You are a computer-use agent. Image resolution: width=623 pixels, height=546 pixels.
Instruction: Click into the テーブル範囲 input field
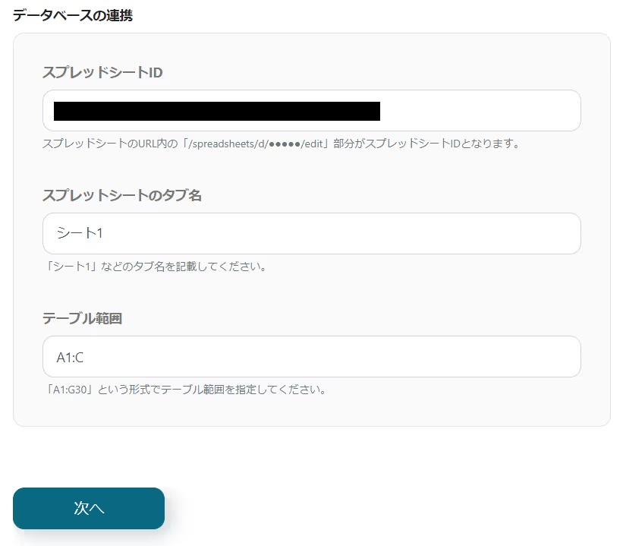tap(311, 356)
